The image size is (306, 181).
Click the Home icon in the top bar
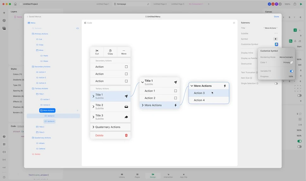coord(15,4)
